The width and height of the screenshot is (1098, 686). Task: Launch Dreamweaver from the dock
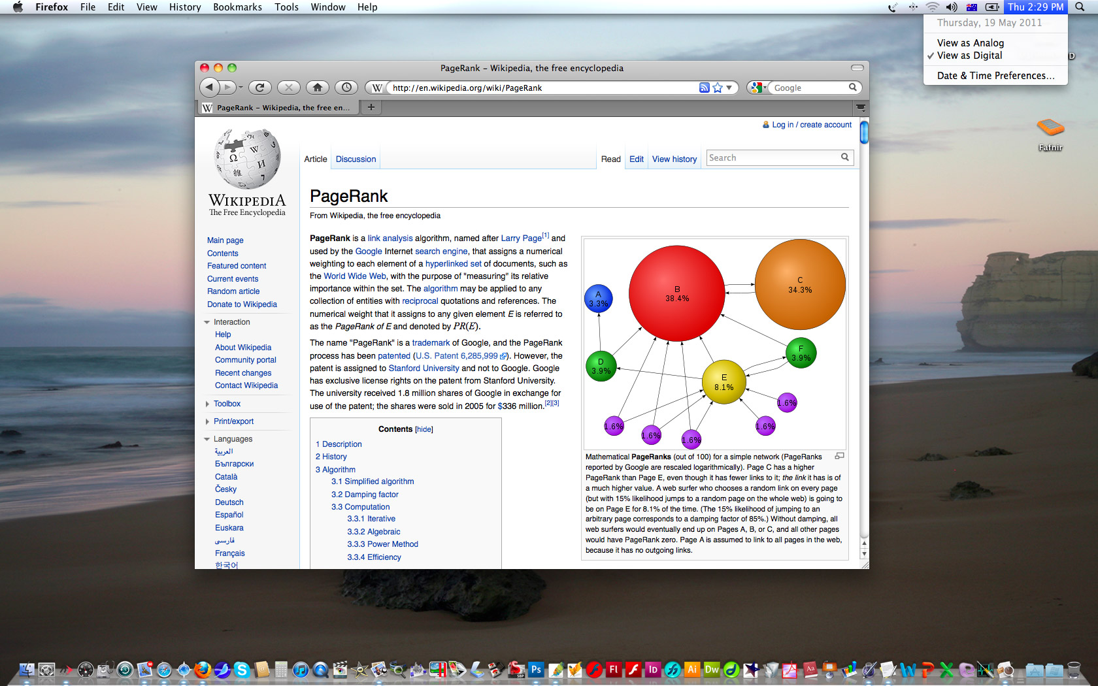click(x=712, y=669)
